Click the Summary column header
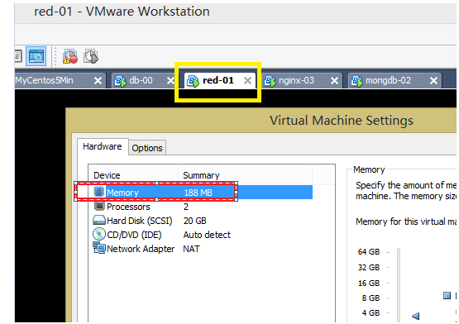The height and width of the screenshot is (324, 459). (x=201, y=175)
